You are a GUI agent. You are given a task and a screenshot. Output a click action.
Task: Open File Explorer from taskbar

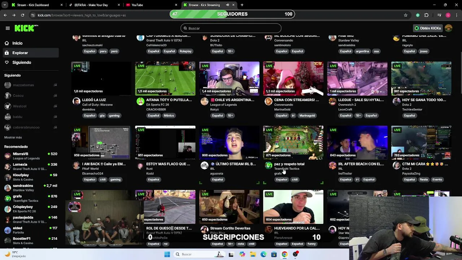[253, 254]
